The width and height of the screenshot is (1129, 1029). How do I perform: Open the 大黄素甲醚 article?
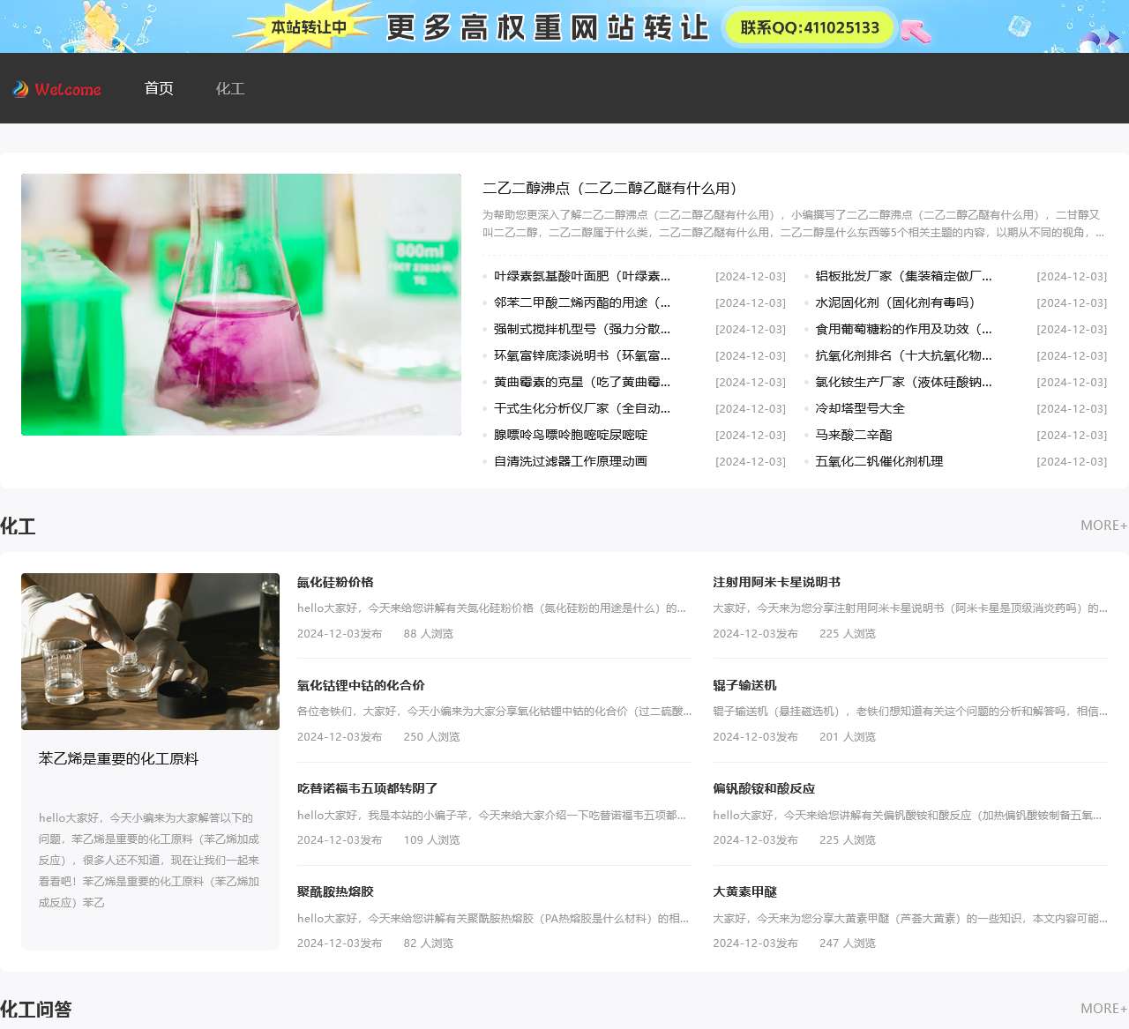(x=744, y=891)
